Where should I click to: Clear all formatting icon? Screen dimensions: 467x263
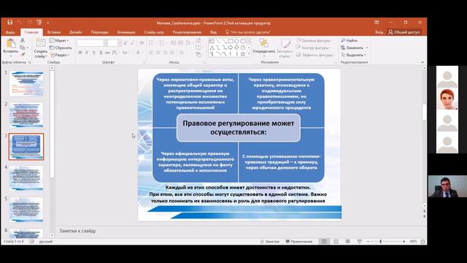pyautogui.click(x=142, y=43)
